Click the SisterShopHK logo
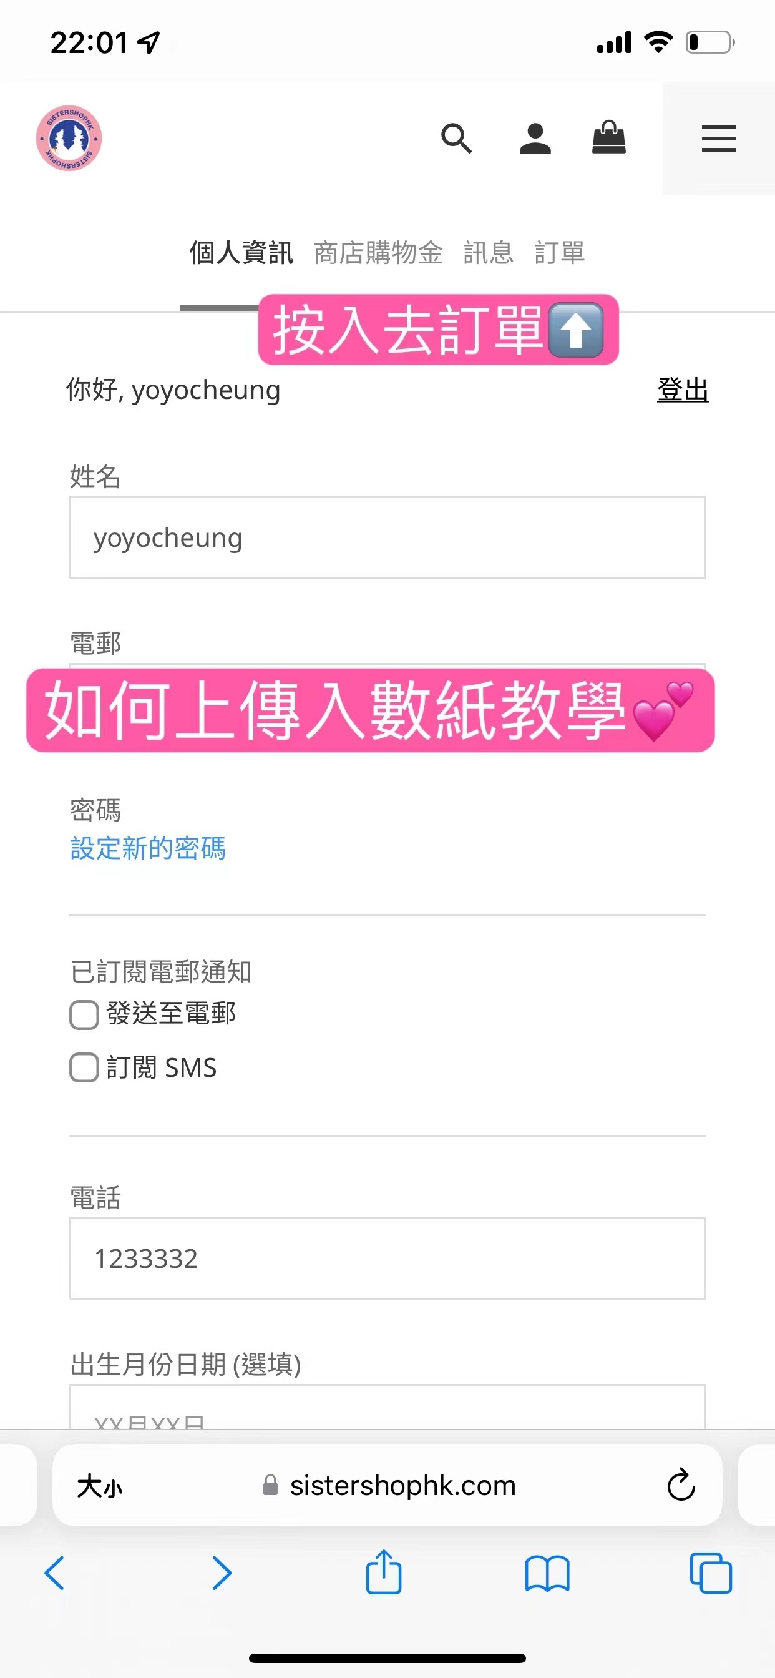The height and width of the screenshot is (1678, 775). [69, 138]
